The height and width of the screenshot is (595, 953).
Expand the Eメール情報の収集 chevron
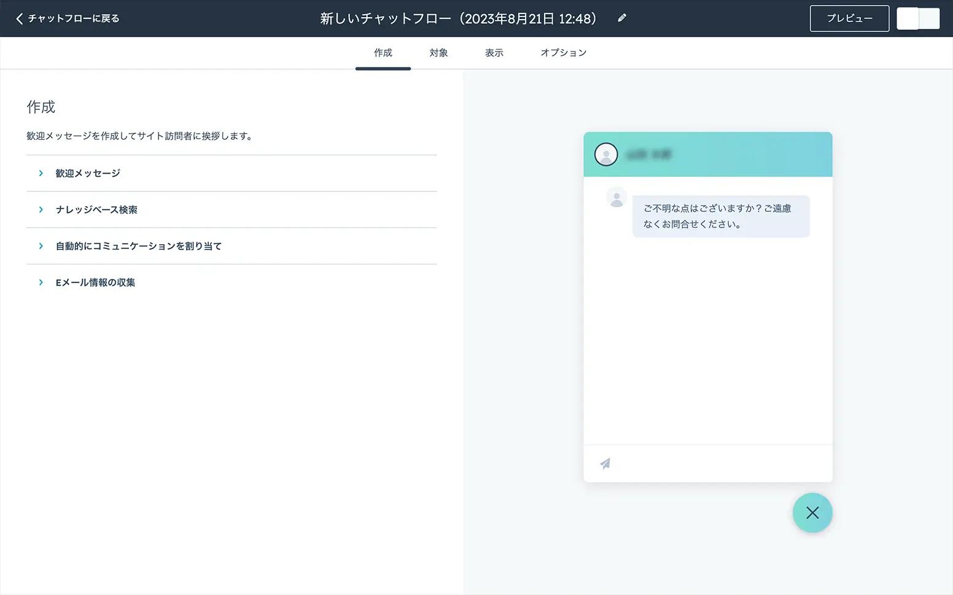pos(41,283)
